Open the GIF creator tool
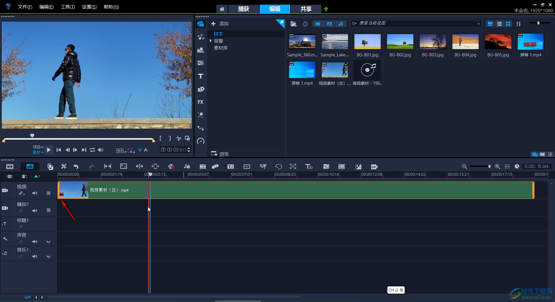This screenshot has height=302, width=555. click(374, 167)
